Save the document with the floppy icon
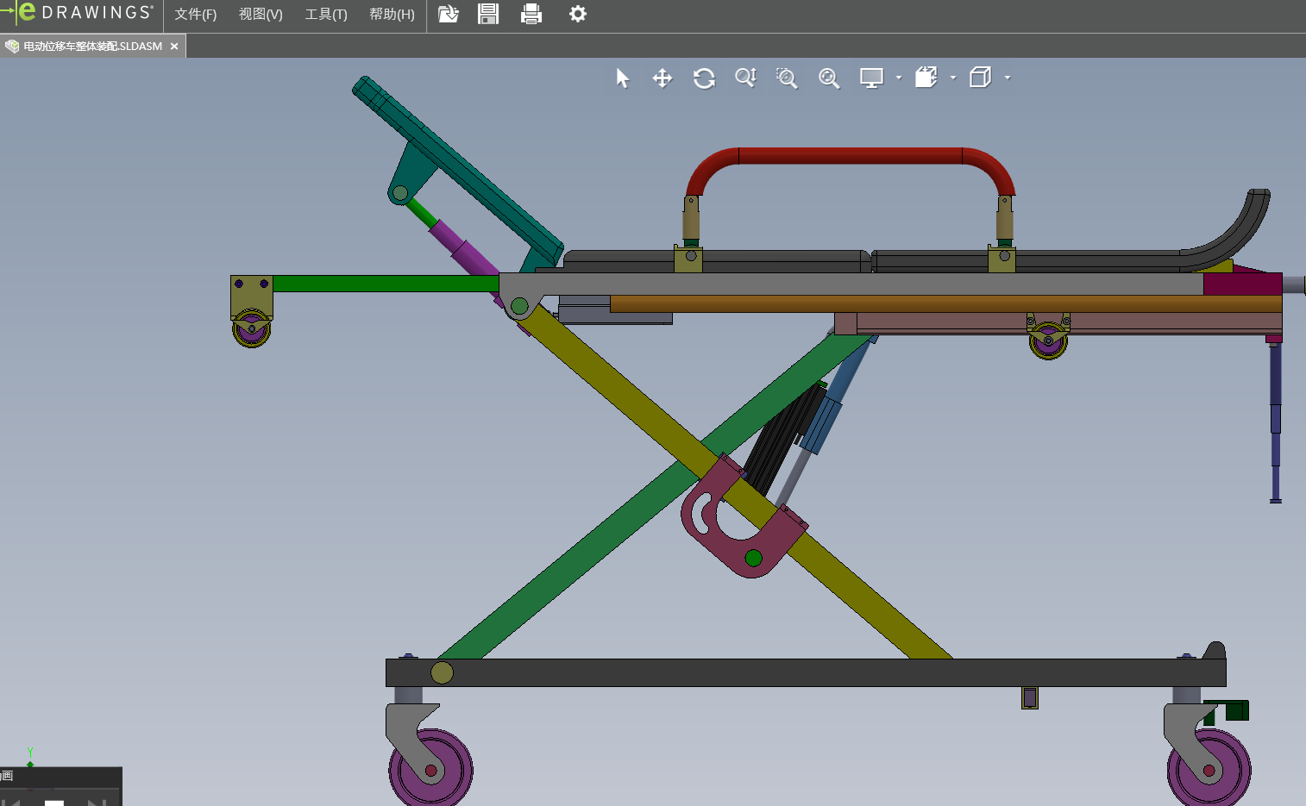This screenshot has height=806, width=1306. [488, 14]
